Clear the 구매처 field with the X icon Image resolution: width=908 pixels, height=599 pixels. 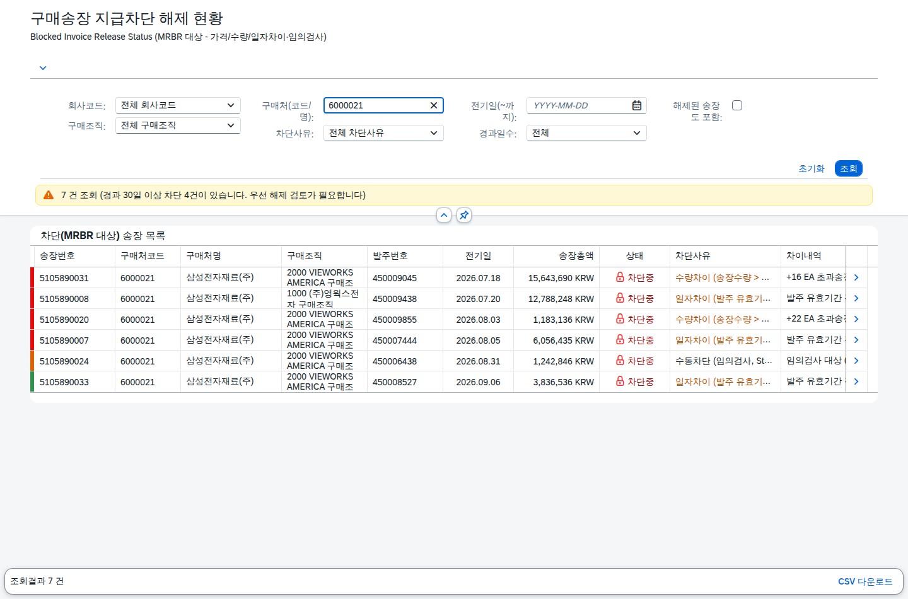coord(434,105)
